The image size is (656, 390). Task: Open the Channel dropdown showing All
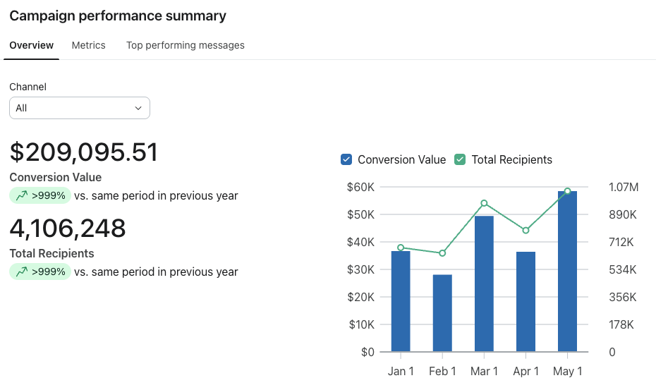(80, 108)
